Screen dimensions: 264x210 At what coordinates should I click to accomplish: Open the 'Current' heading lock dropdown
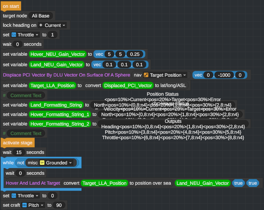coord(52,25)
